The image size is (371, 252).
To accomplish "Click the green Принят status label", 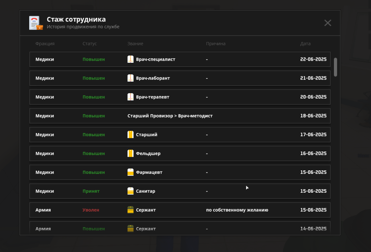I will pos(91,191).
